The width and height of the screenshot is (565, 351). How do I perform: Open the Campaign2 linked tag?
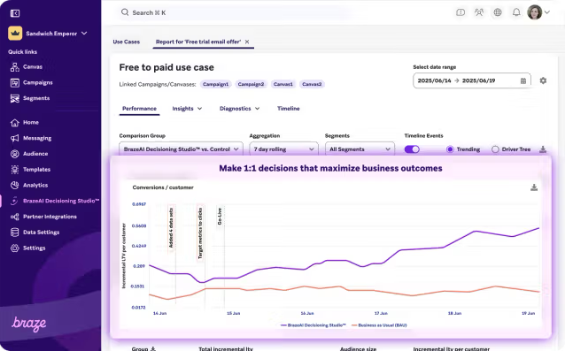(251, 84)
